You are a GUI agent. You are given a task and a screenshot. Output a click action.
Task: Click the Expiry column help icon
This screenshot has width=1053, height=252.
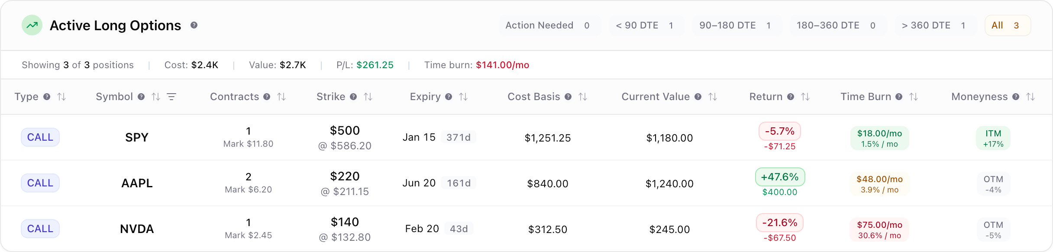click(449, 97)
